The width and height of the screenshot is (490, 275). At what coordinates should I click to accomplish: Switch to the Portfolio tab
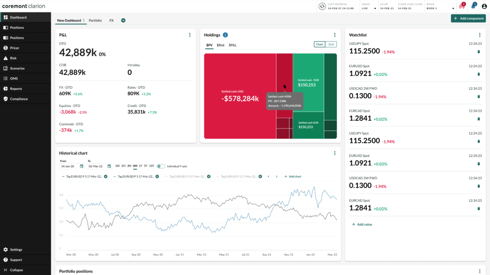95,21
